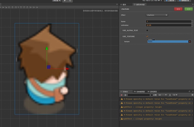Toggle the regex checkbox in console
The height and width of the screenshot is (127, 194).
pos(152,95)
